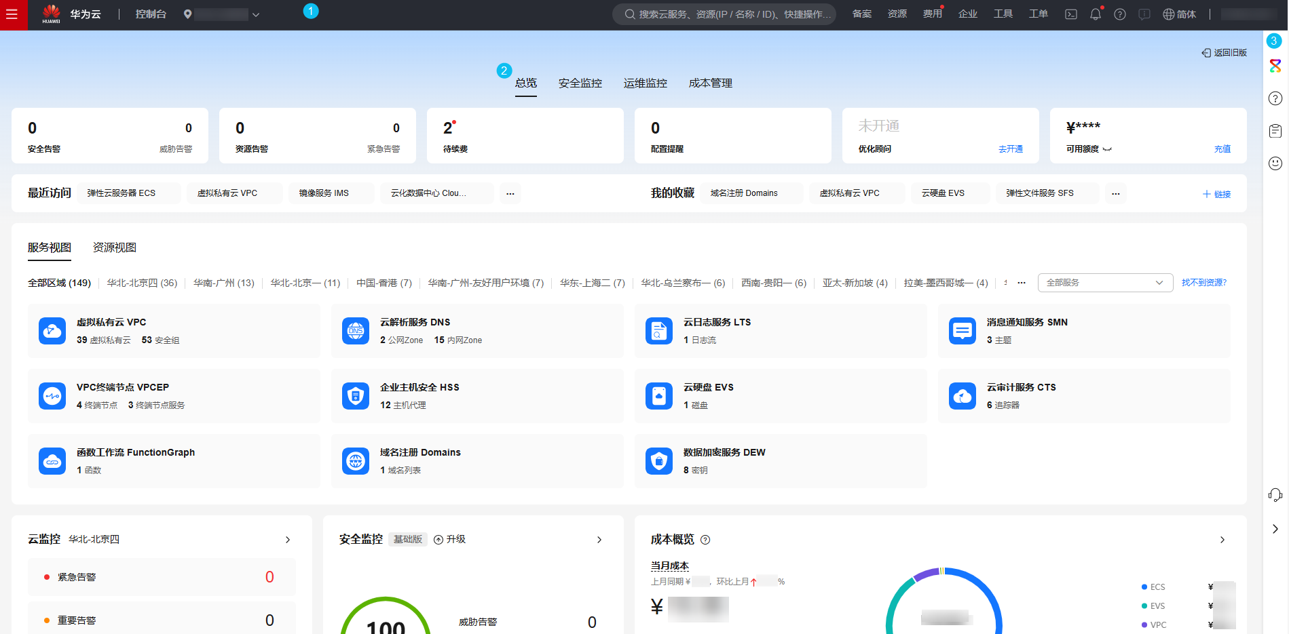Switch to the 安全监控 tab

pos(580,83)
